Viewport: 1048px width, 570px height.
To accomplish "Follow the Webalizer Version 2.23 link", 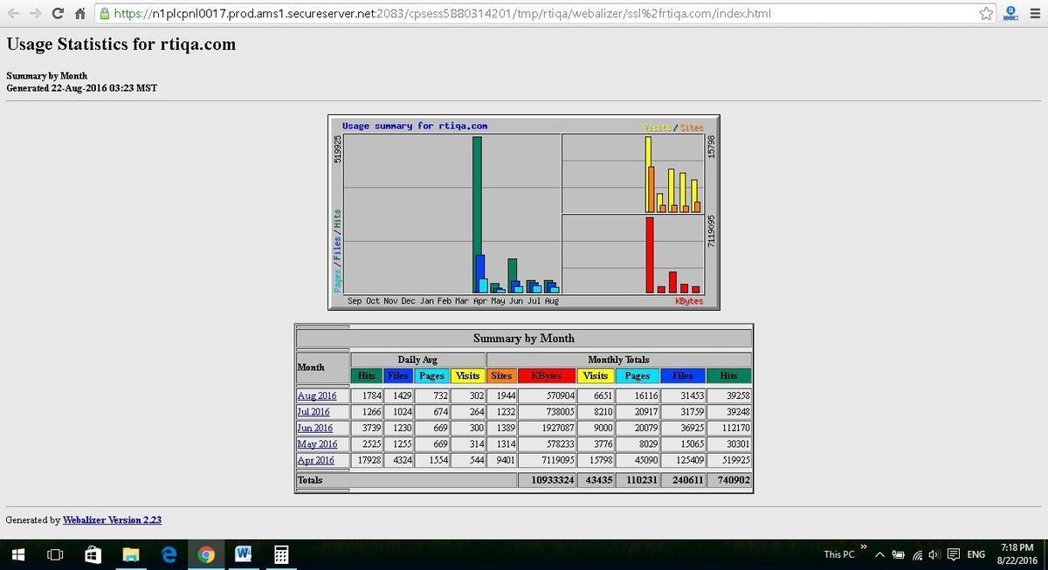I will (112, 519).
